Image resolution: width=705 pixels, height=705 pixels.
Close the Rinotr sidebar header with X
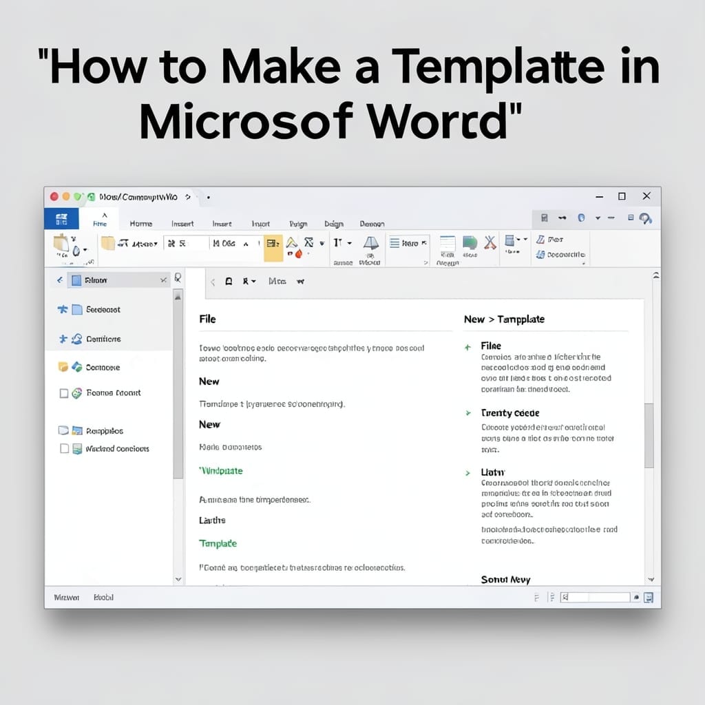coord(163,280)
